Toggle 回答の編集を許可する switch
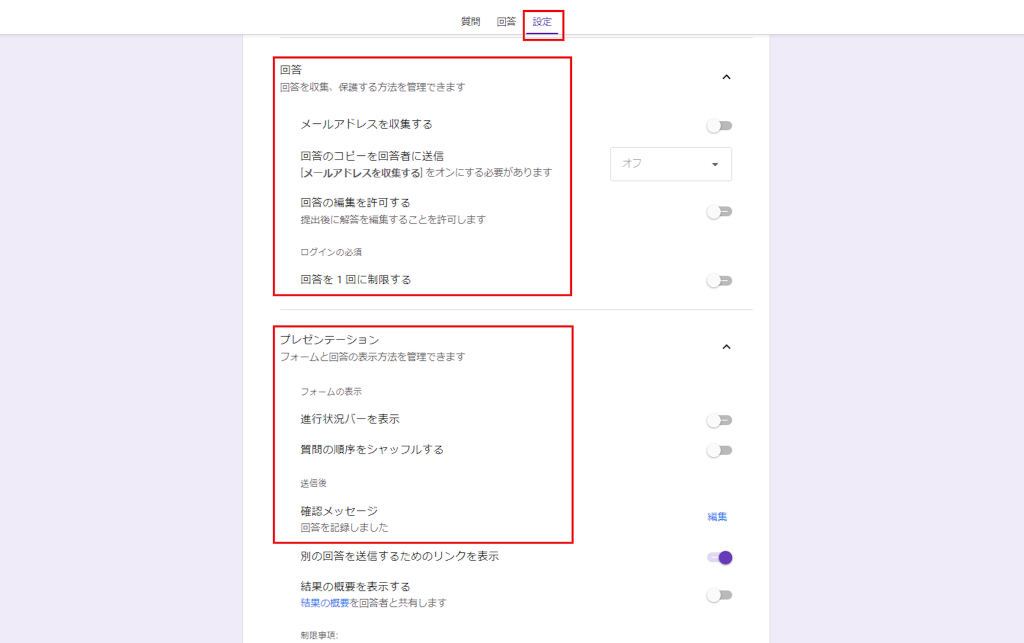Image resolution: width=1024 pixels, height=643 pixels. point(719,211)
